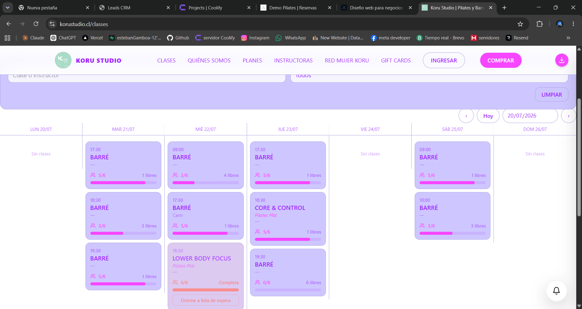The image size is (582, 309).
Task: Open Wednesday 09:00 BARRÉ class card
Action: tap(206, 165)
